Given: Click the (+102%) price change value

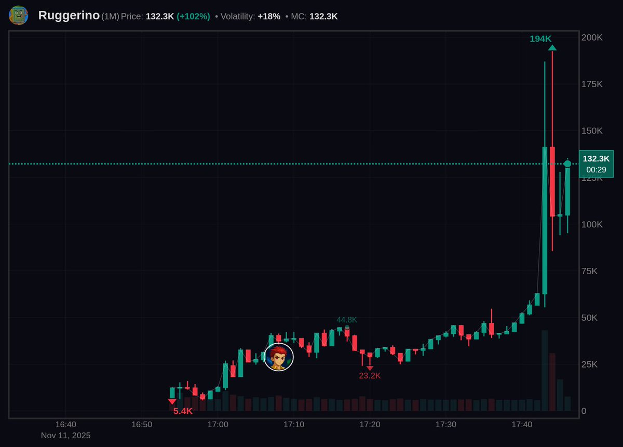Looking at the screenshot, I should tap(193, 17).
